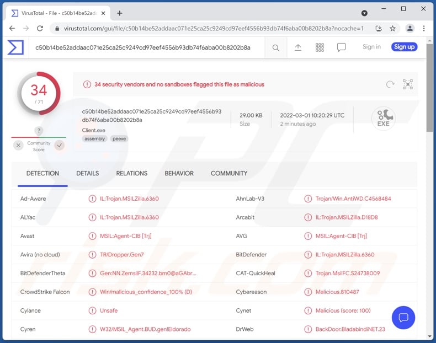Open the apps grid icon
This screenshot has height=343, width=436.
(x=320, y=47)
